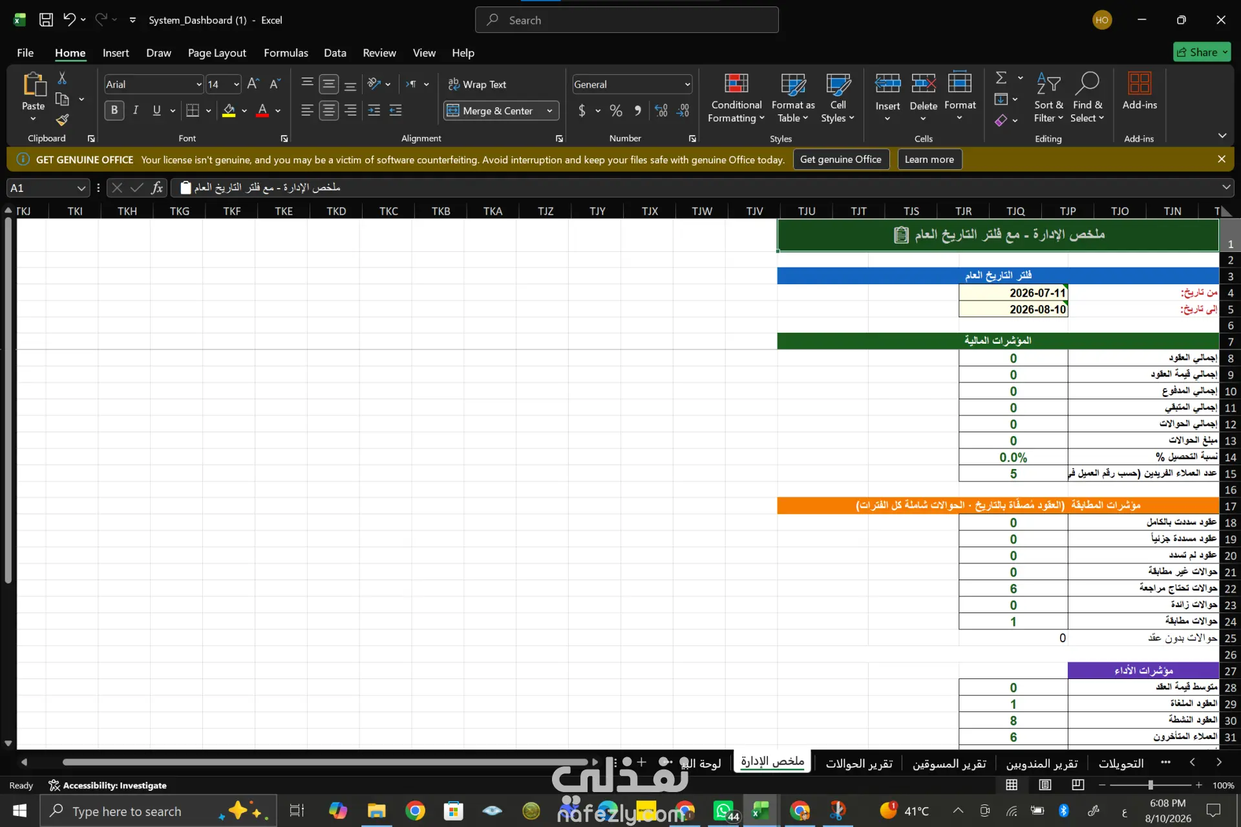Open Chrome from the Windows taskbar

(x=415, y=811)
